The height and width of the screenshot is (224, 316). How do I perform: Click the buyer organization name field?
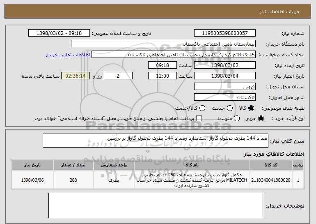point(163,44)
